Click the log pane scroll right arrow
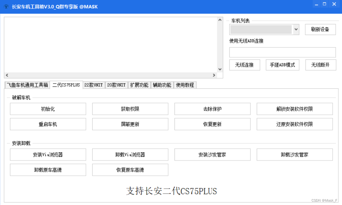Viewport: 342px width, 205px height. (214, 75)
